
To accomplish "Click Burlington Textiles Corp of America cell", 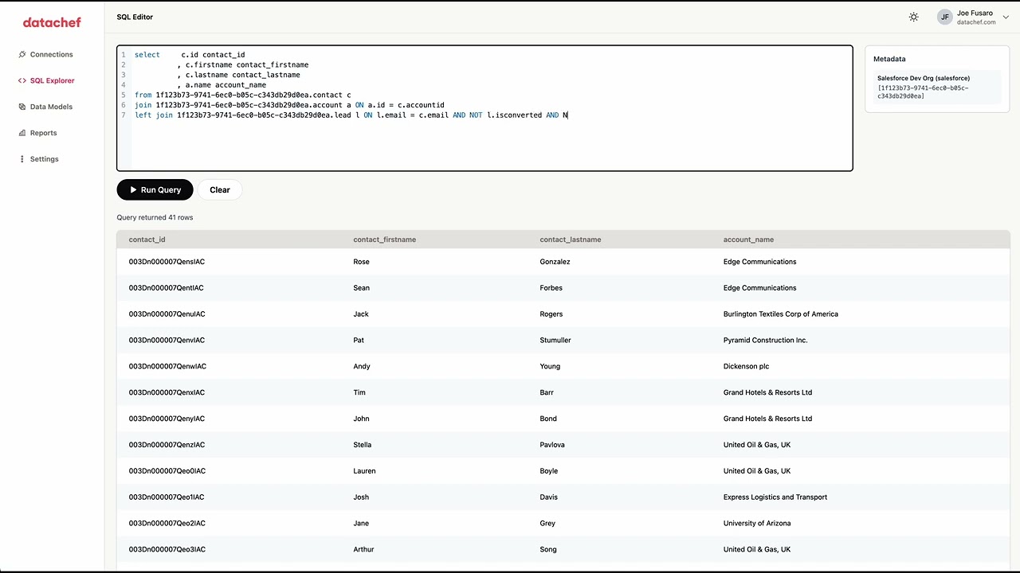I will pos(781,314).
